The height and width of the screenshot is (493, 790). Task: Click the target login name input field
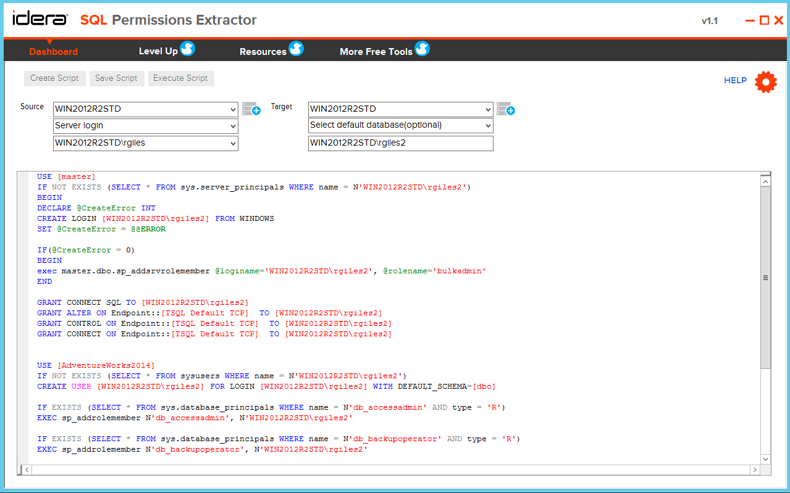pos(400,143)
